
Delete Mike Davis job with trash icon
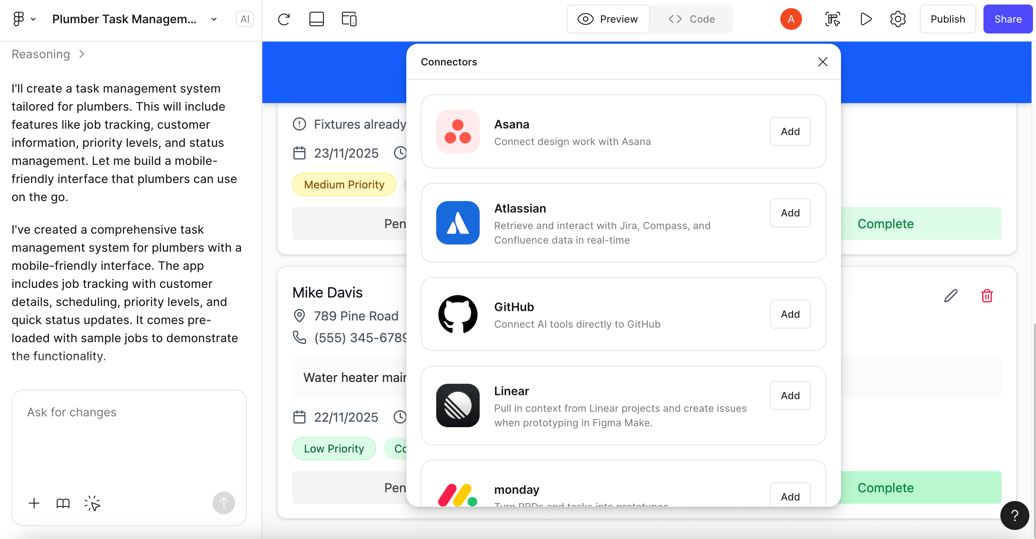(x=987, y=296)
